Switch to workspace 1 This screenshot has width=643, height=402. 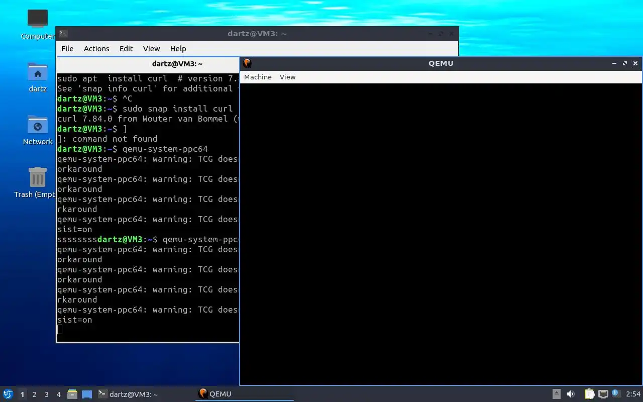[x=22, y=394]
